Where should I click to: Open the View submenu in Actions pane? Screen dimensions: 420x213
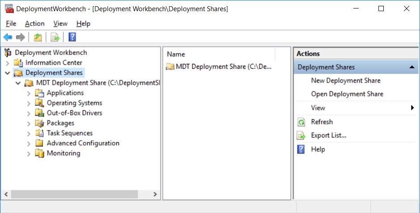click(x=318, y=108)
